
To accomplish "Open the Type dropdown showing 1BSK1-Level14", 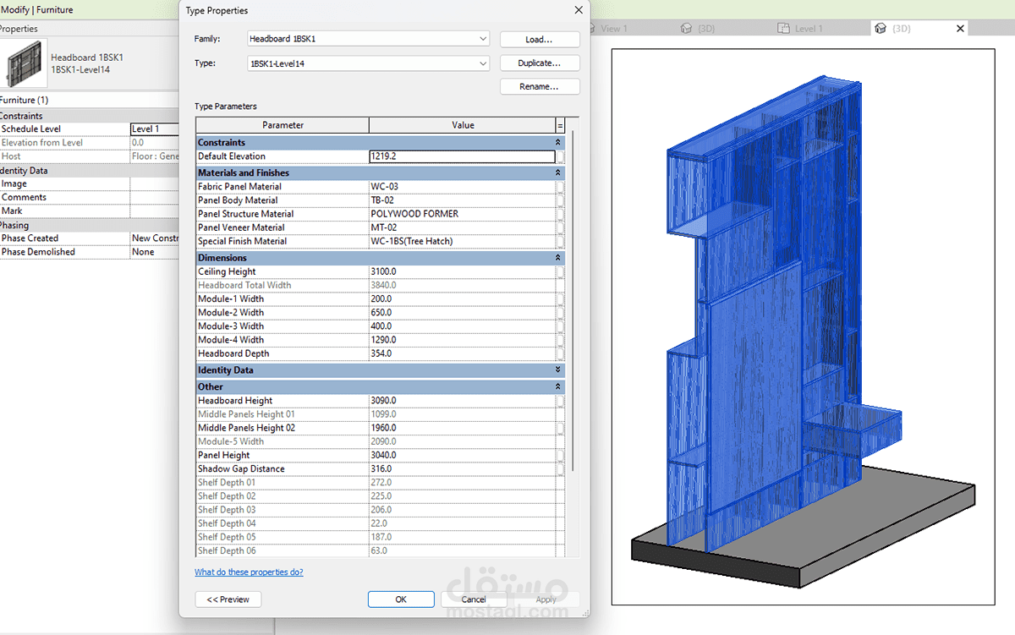I will [x=482, y=63].
